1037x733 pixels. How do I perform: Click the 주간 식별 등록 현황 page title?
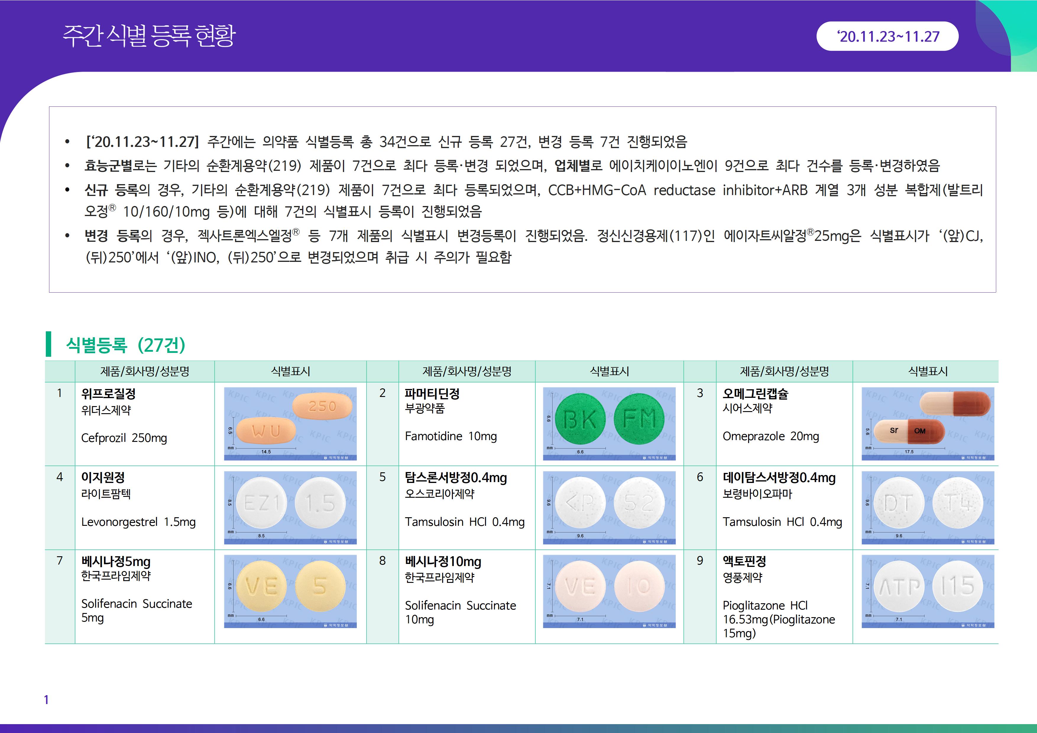click(x=149, y=36)
